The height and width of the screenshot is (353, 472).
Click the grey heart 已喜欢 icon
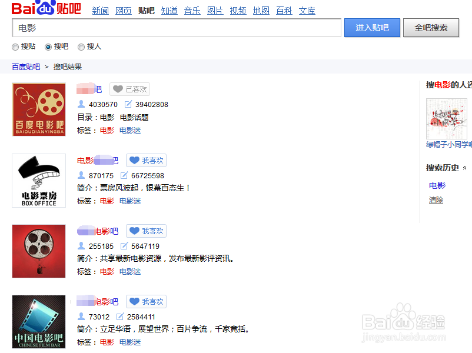pyautogui.click(x=118, y=89)
